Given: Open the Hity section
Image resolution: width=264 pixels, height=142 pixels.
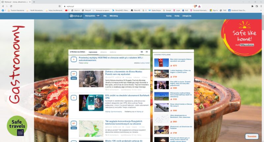Looking at the screenshot, I should [x=105, y=16].
